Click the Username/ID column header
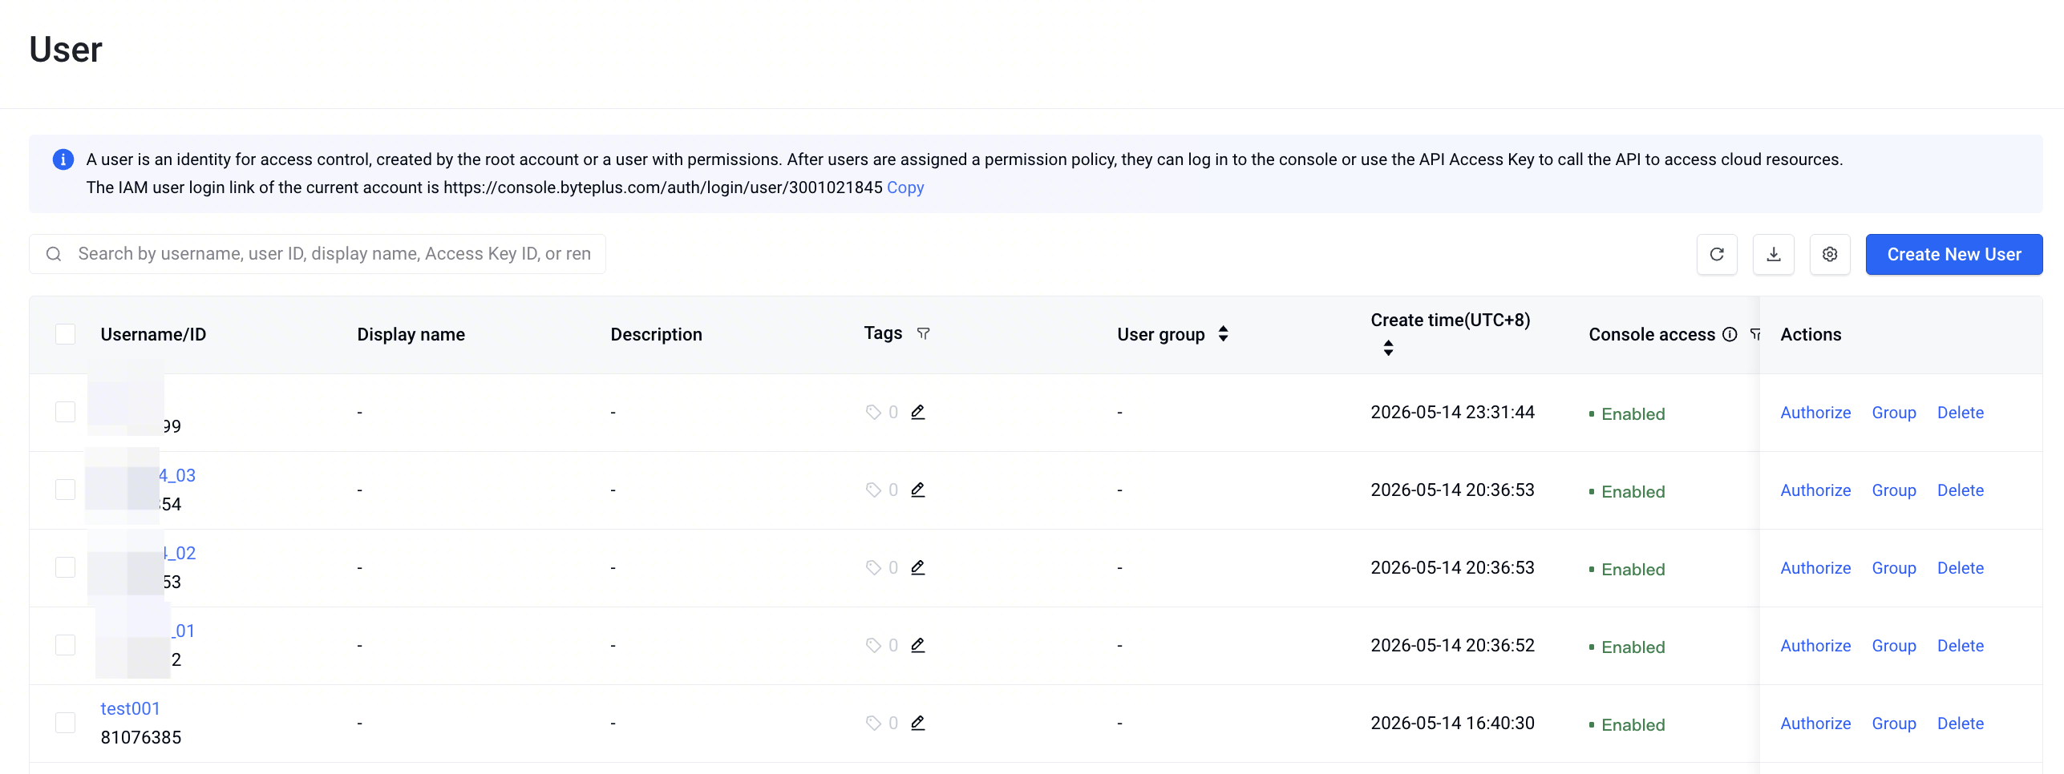This screenshot has width=2064, height=774. (153, 334)
